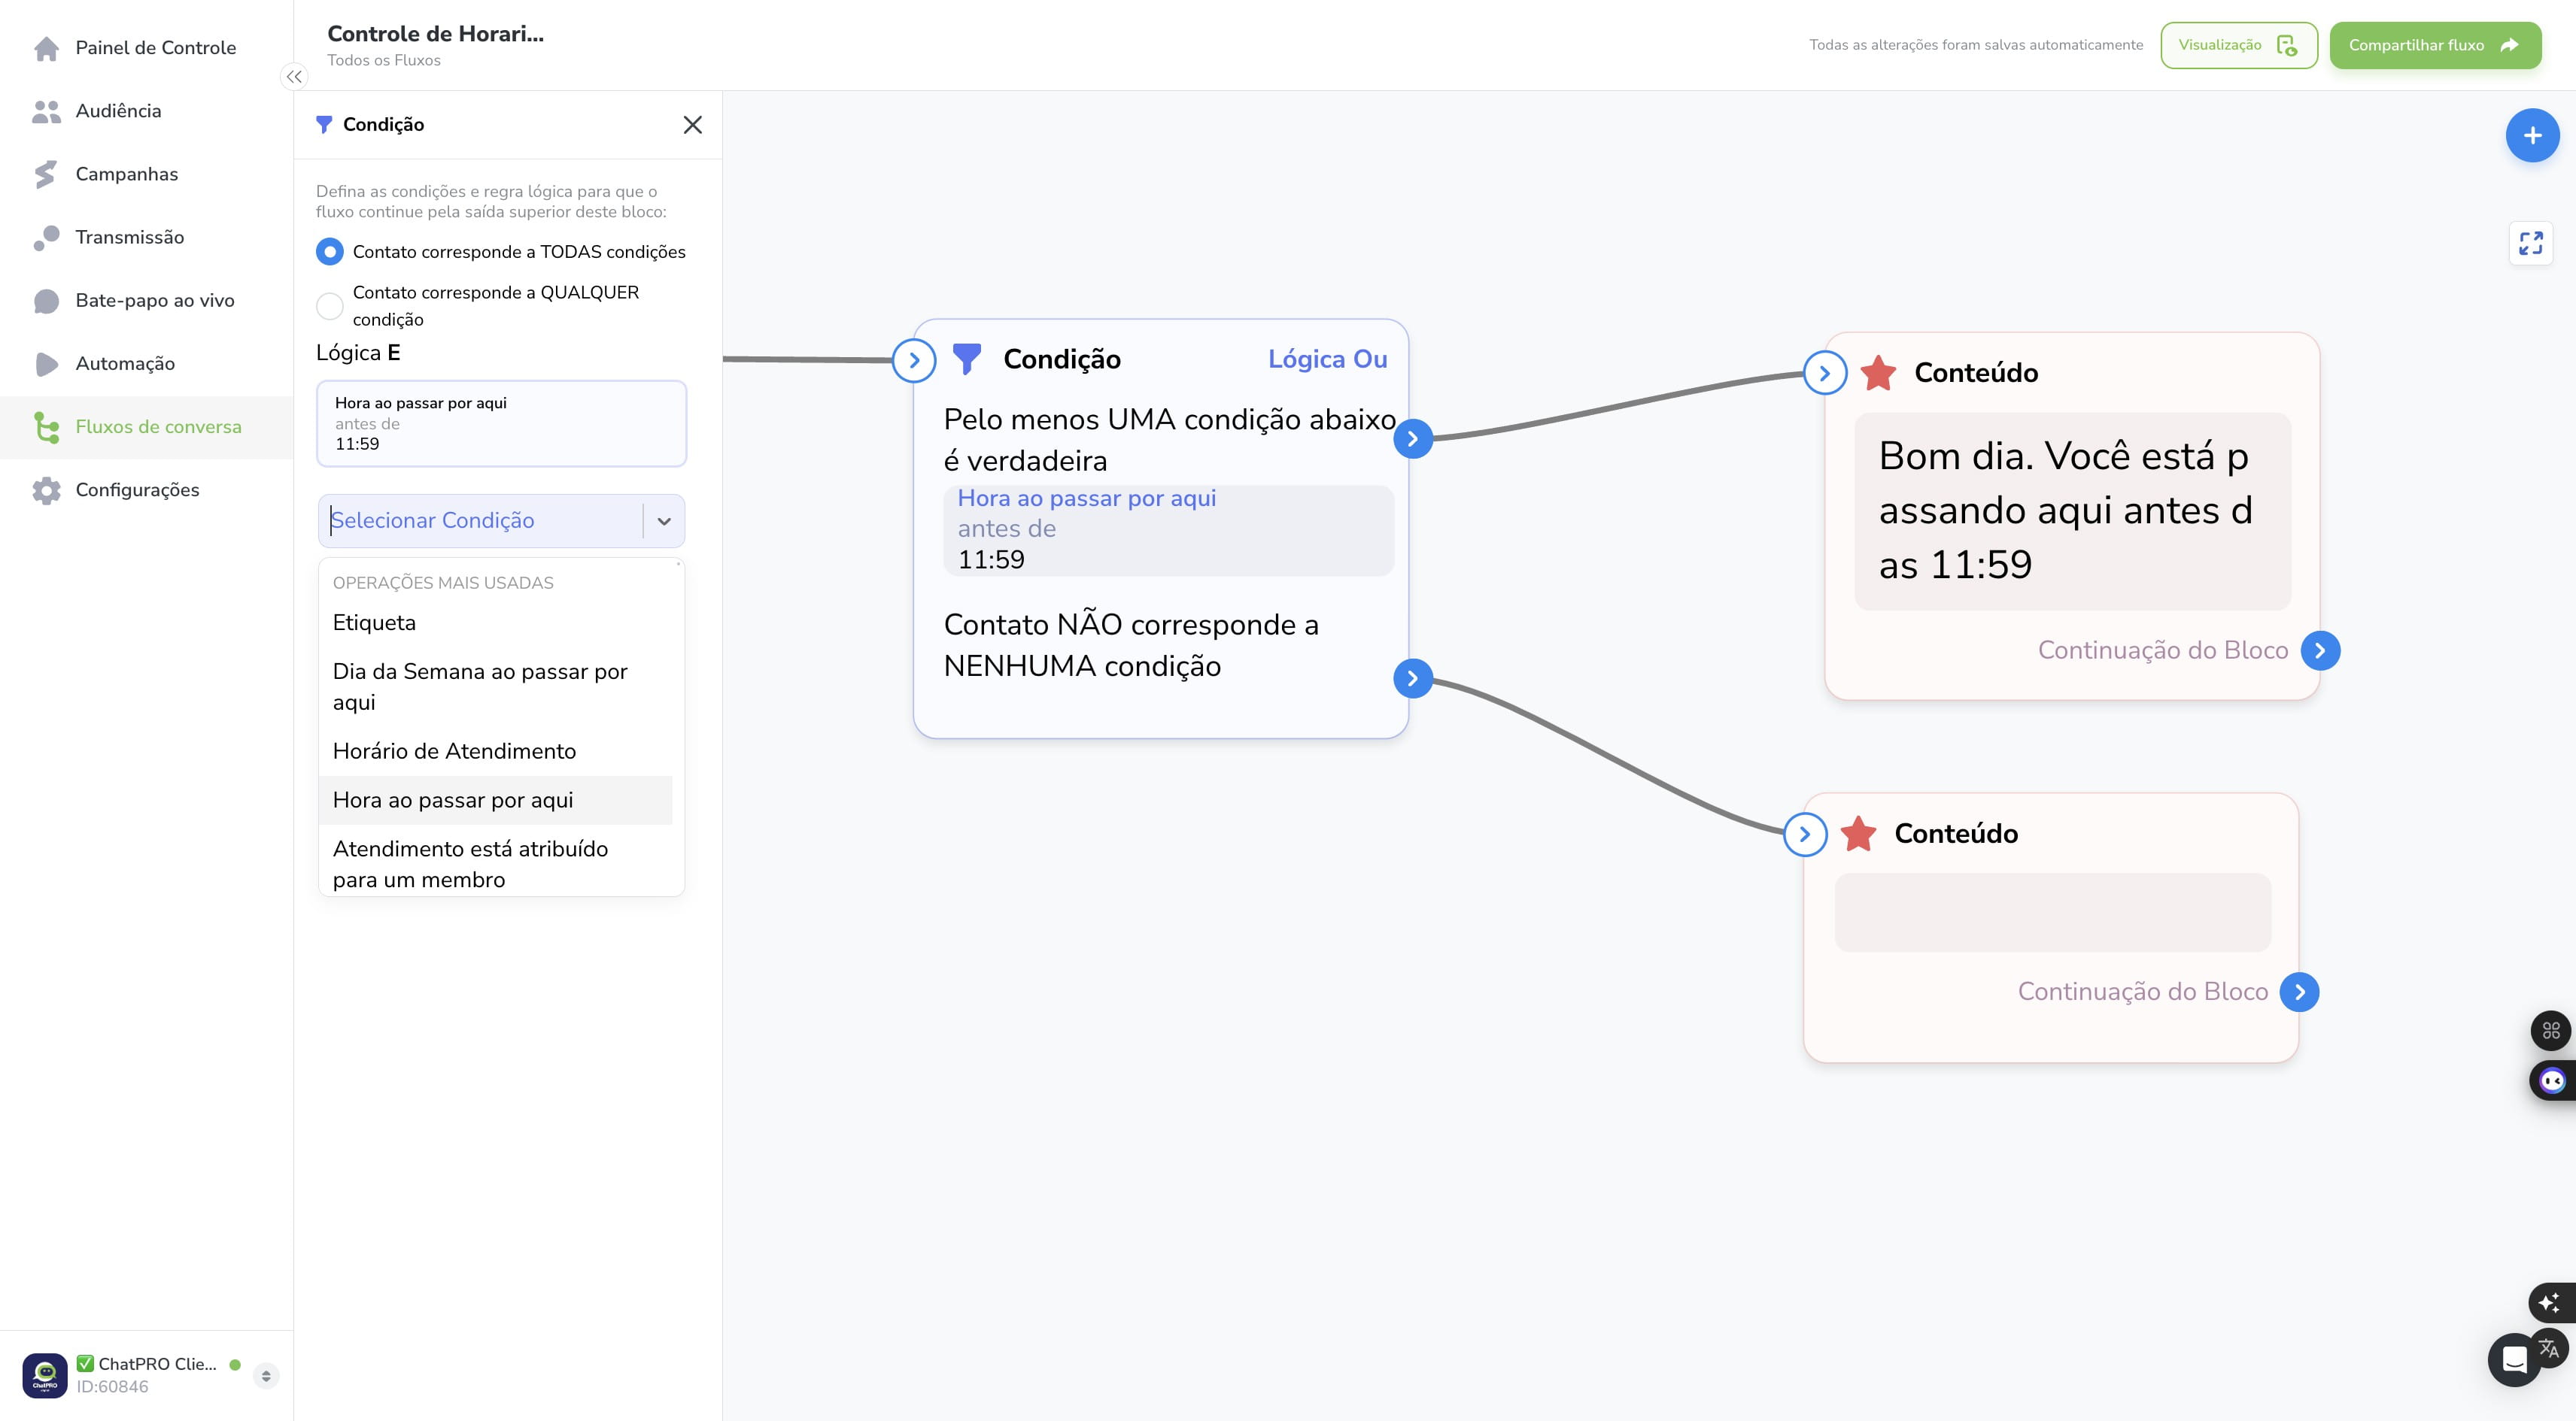Collapse sidebar with double-chevron icon

[x=294, y=77]
